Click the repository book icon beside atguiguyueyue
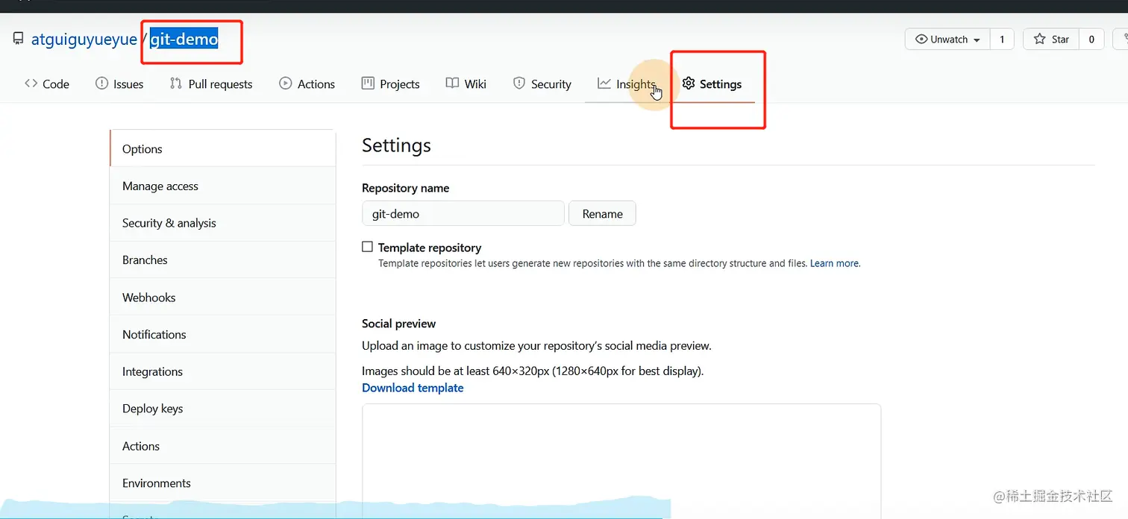The image size is (1128, 519). pyautogui.click(x=18, y=39)
